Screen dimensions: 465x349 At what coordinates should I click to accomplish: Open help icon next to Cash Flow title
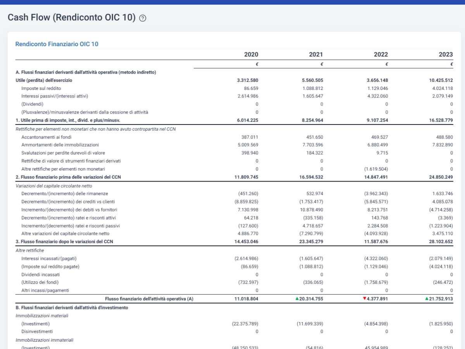(143, 18)
